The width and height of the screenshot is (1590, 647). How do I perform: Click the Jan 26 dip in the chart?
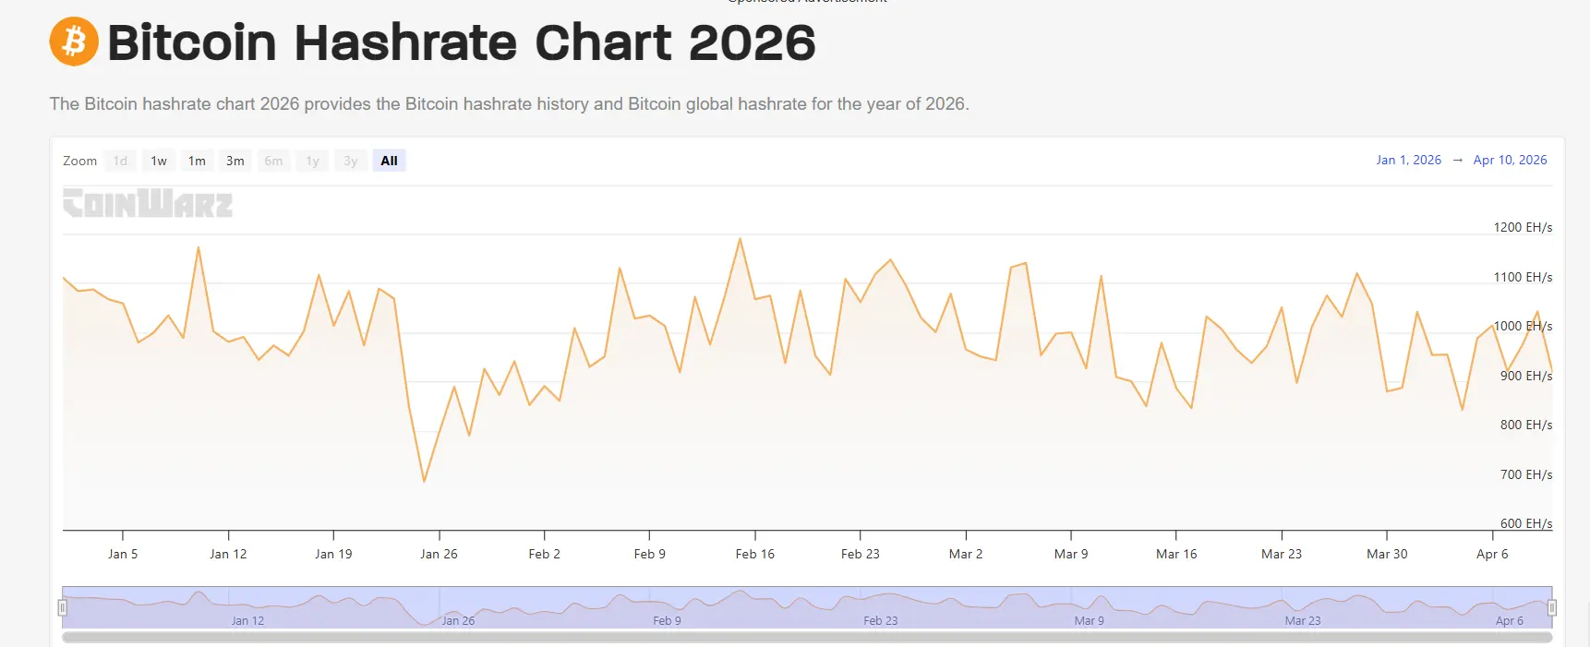(x=425, y=479)
